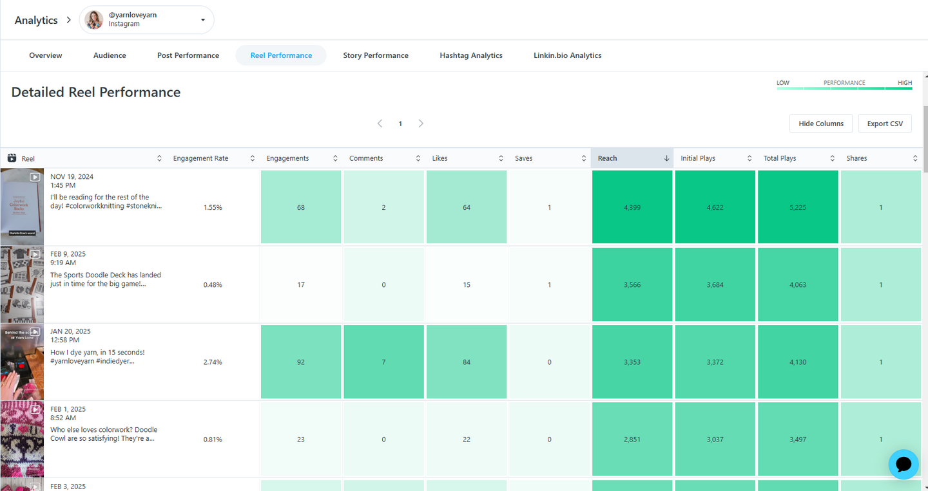928x491 pixels.
Task: Sort by Engagement Rate using its arrows icon
Action: [251, 158]
